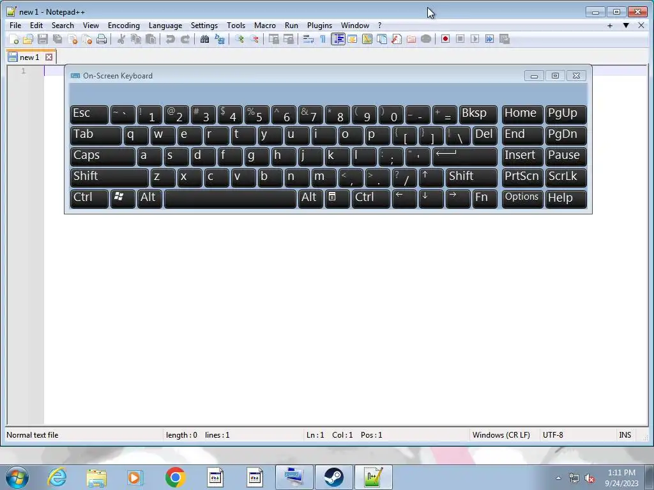Open the Plugins menu
The height and width of the screenshot is (490, 654).
pyautogui.click(x=319, y=26)
